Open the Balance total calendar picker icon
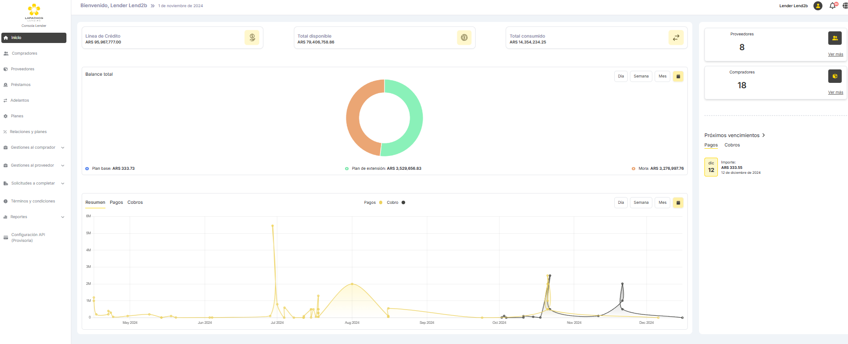848x344 pixels. point(678,77)
